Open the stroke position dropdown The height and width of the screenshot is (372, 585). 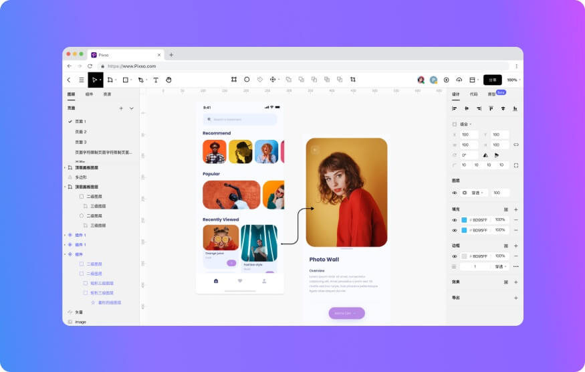pos(501,267)
